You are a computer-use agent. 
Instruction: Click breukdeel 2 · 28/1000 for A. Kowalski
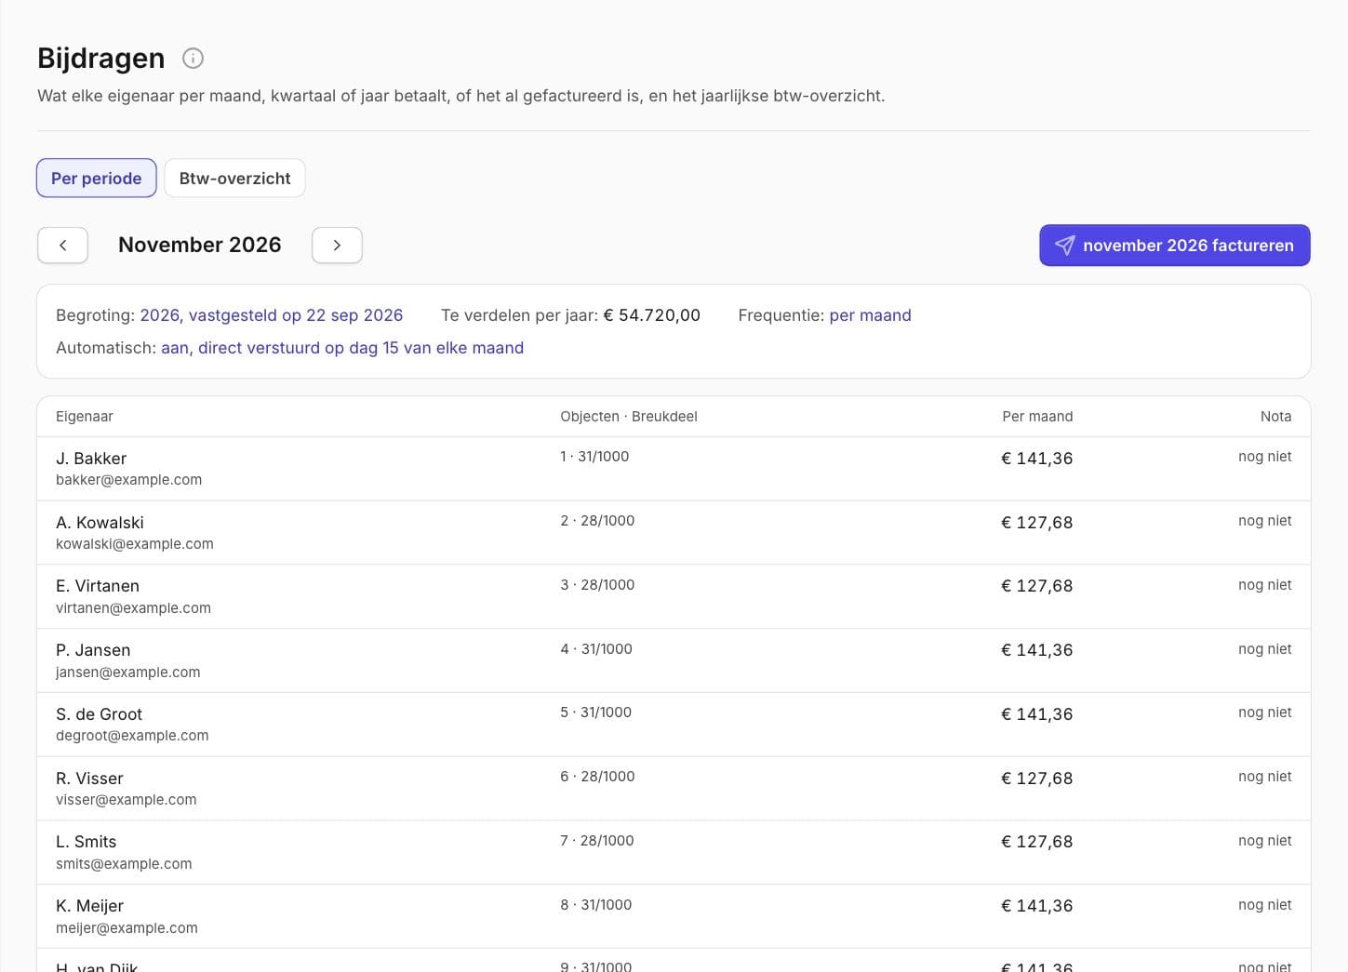point(597,521)
